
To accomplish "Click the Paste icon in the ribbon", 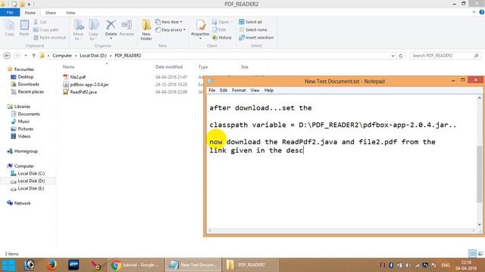I will [24, 28].
